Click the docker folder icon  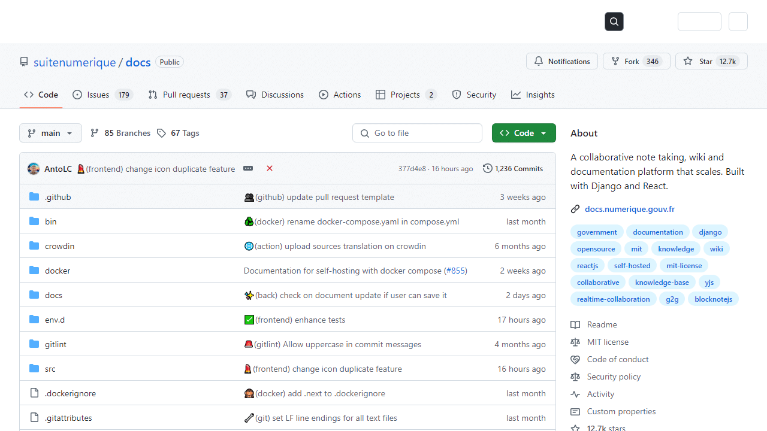34,271
